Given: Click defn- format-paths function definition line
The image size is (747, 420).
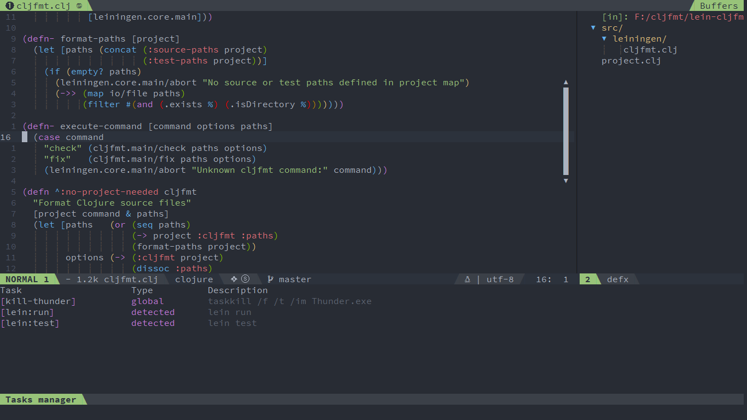Looking at the screenshot, I should click(101, 39).
